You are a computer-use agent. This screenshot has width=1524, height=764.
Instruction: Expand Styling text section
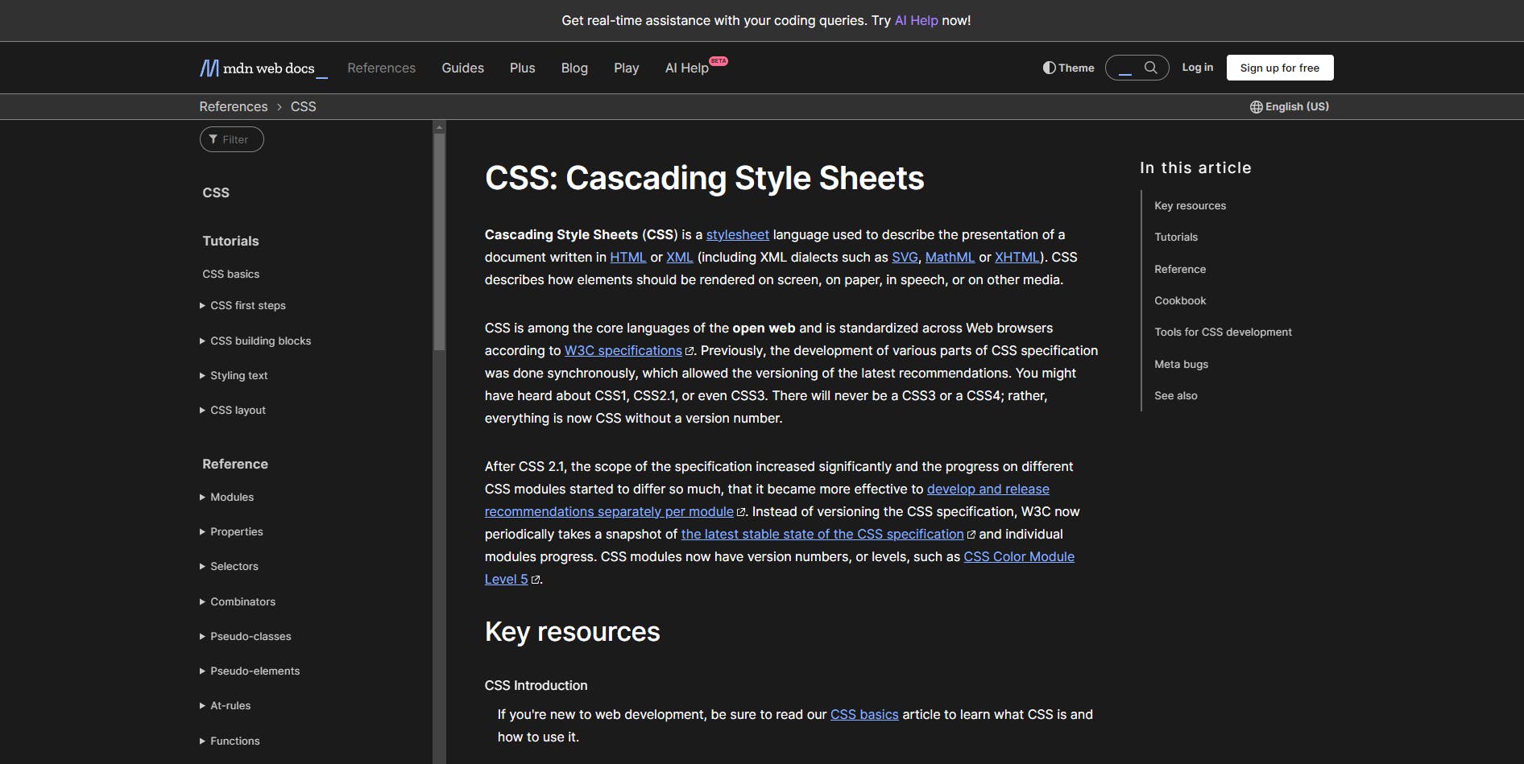pos(234,376)
